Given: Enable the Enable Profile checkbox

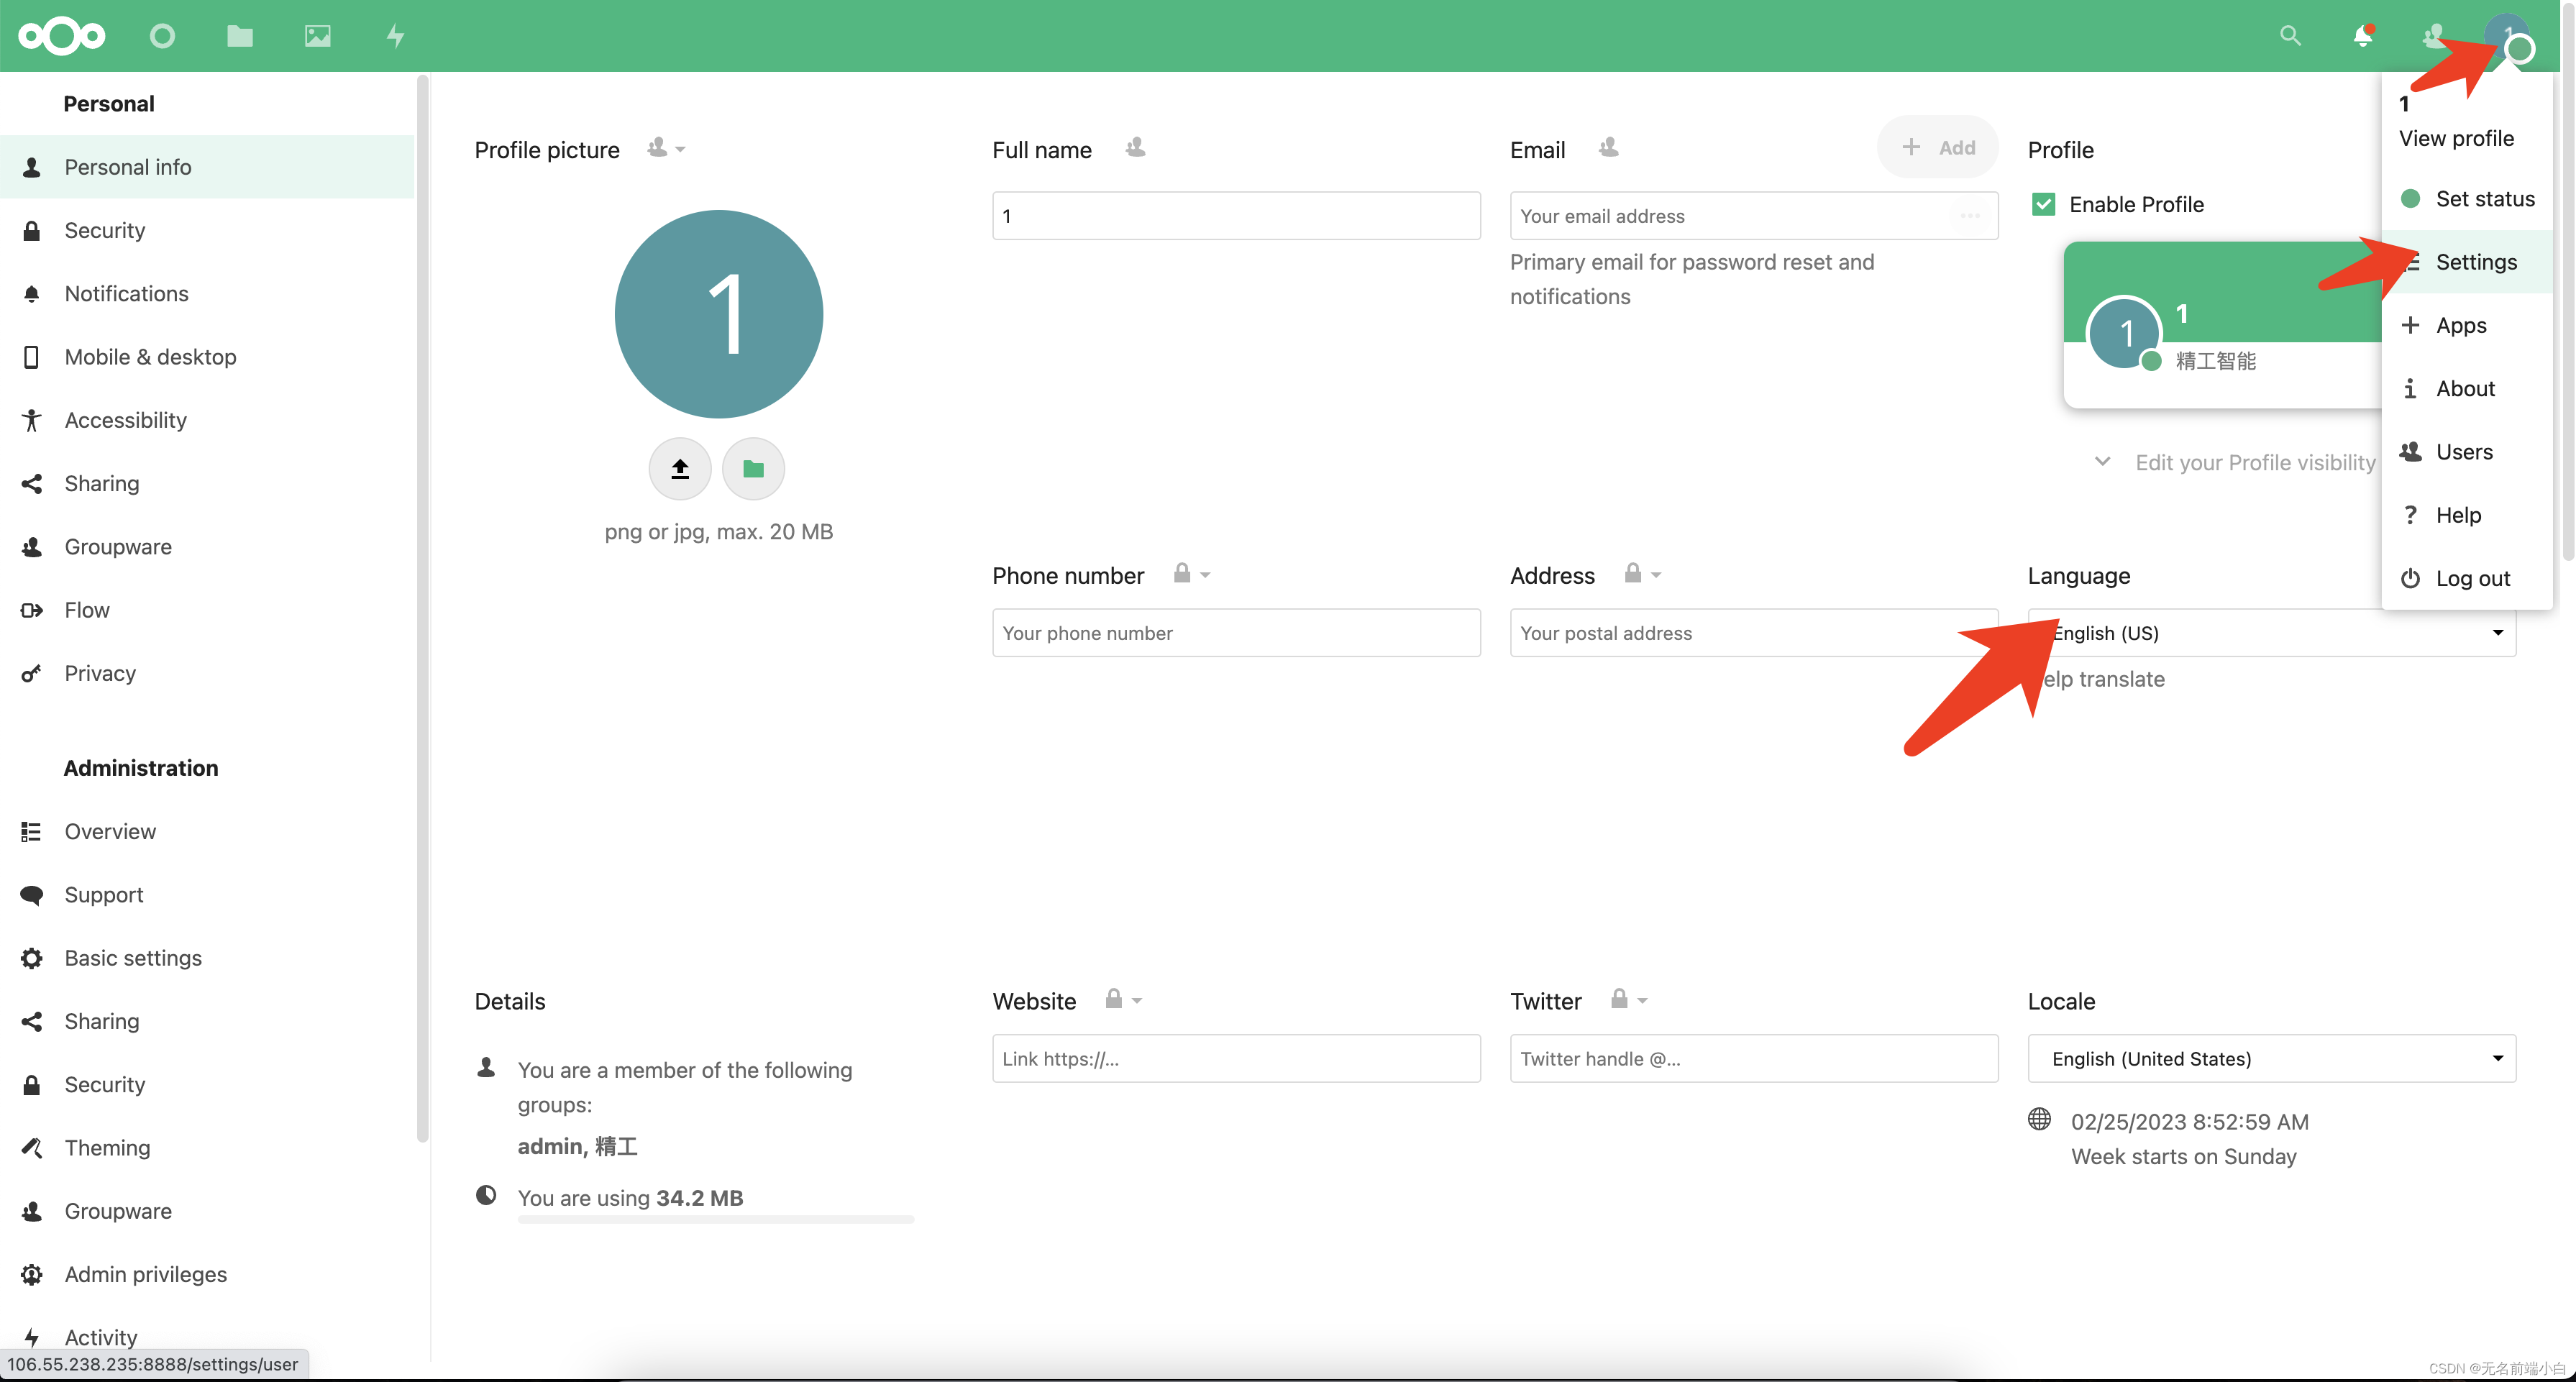Looking at the screenshot, I should tap(2044, 203).
